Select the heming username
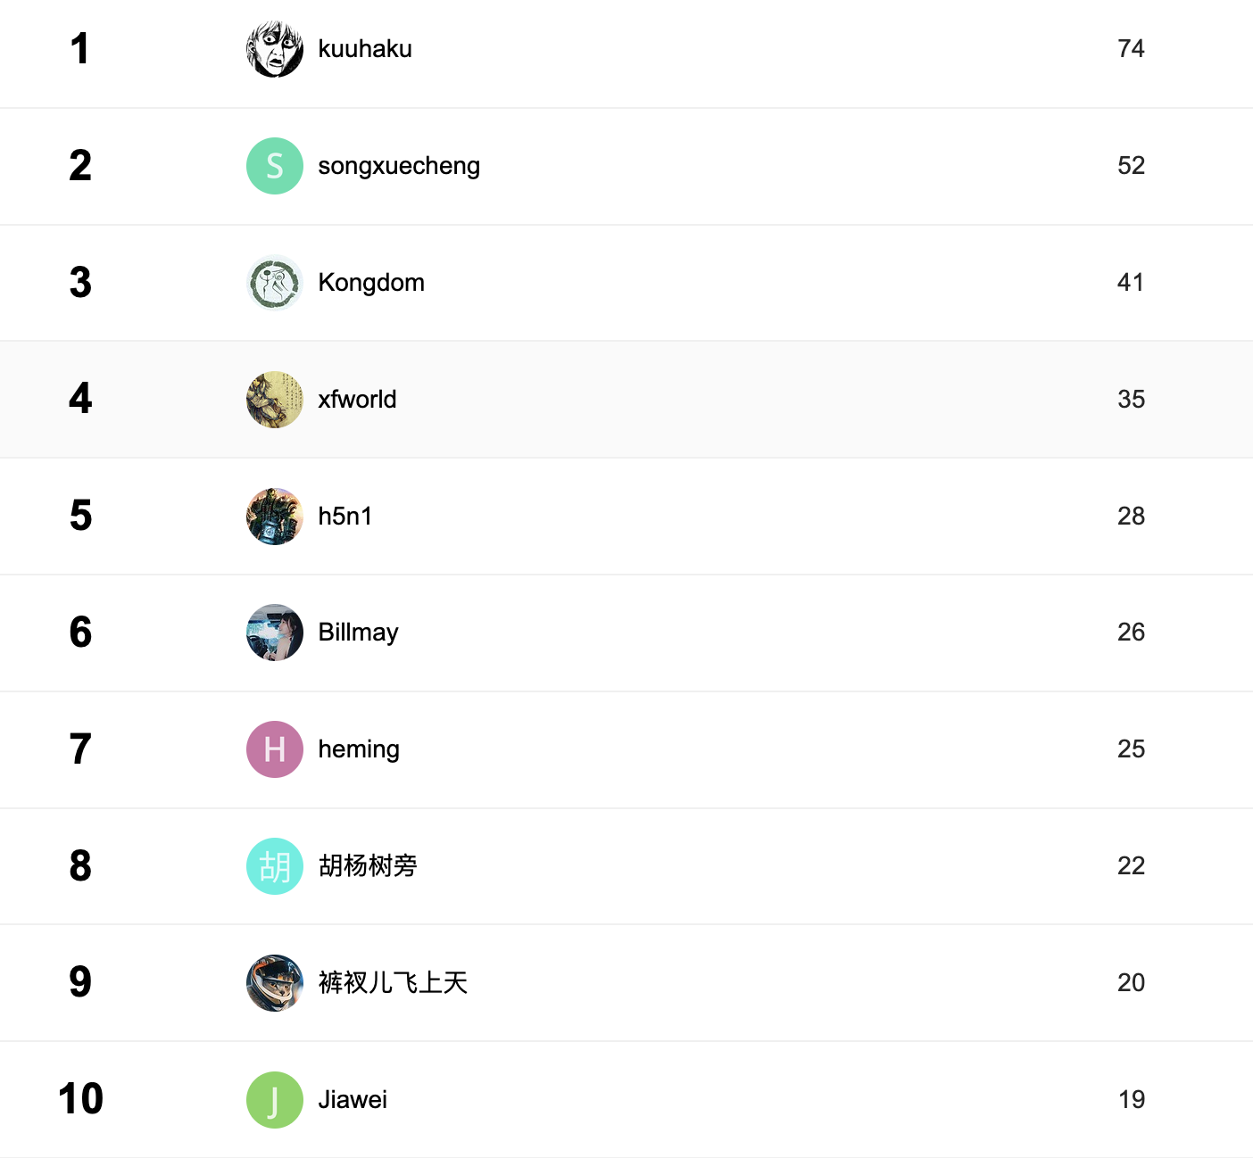This screenshot has width=1253, height=1158. coord(359,749)
